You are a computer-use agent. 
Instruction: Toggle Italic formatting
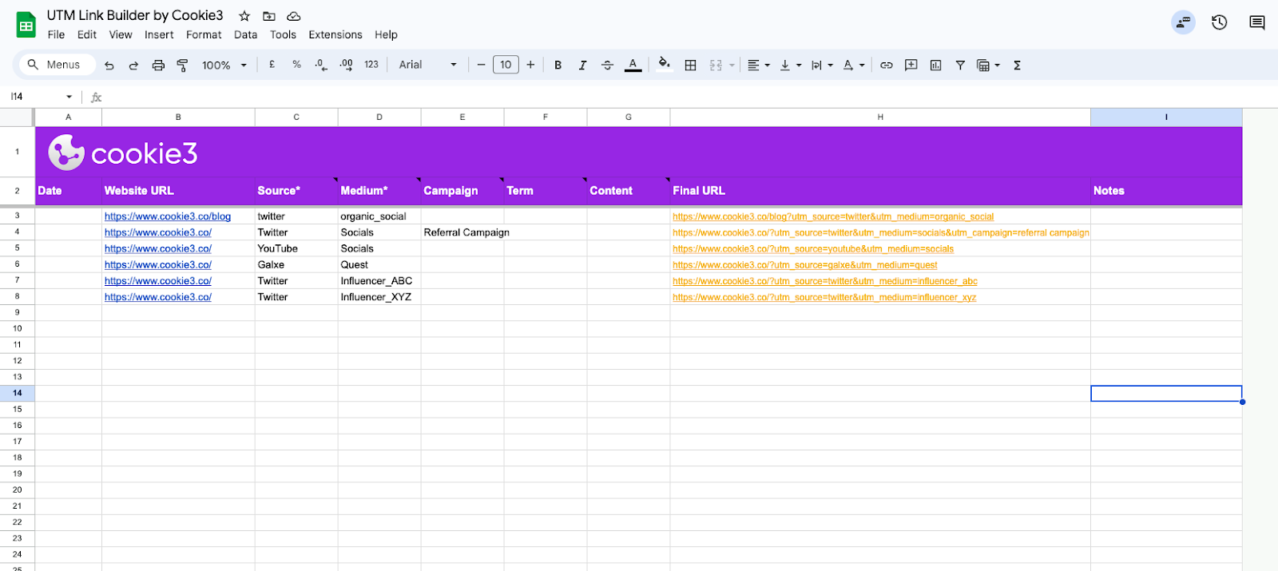pyautogui.click(x=582, y=65)
